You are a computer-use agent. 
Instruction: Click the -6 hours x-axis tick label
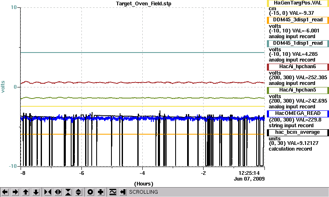81,173
